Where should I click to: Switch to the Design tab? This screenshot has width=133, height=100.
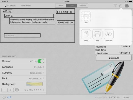tap(61, 6)
